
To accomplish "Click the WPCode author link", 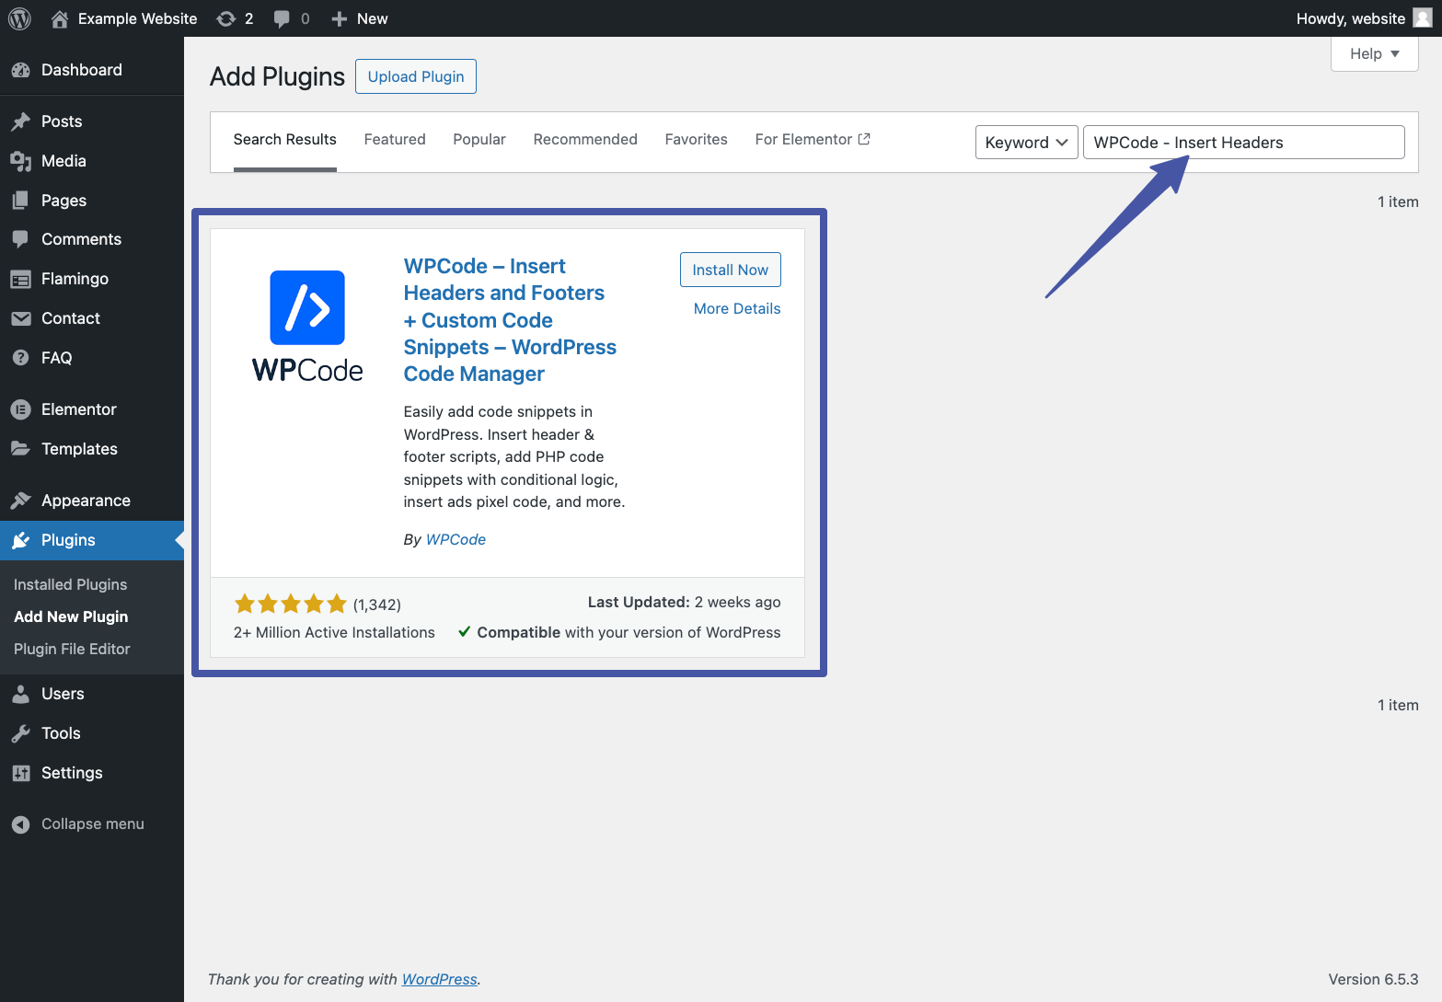I will click(x=456, y=540).
